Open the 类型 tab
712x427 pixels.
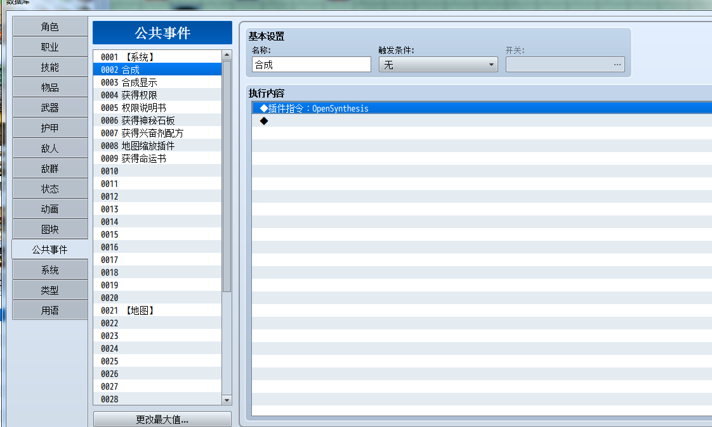coord(50,290)
